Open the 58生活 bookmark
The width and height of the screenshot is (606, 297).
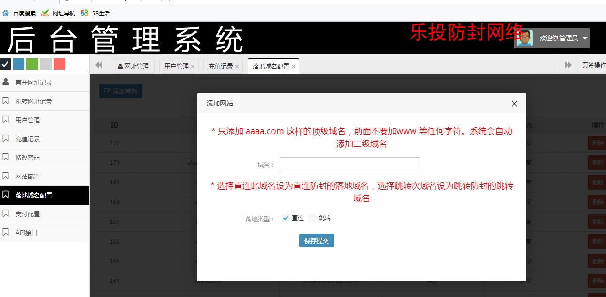pyautogui.click(x=95, y=13)
